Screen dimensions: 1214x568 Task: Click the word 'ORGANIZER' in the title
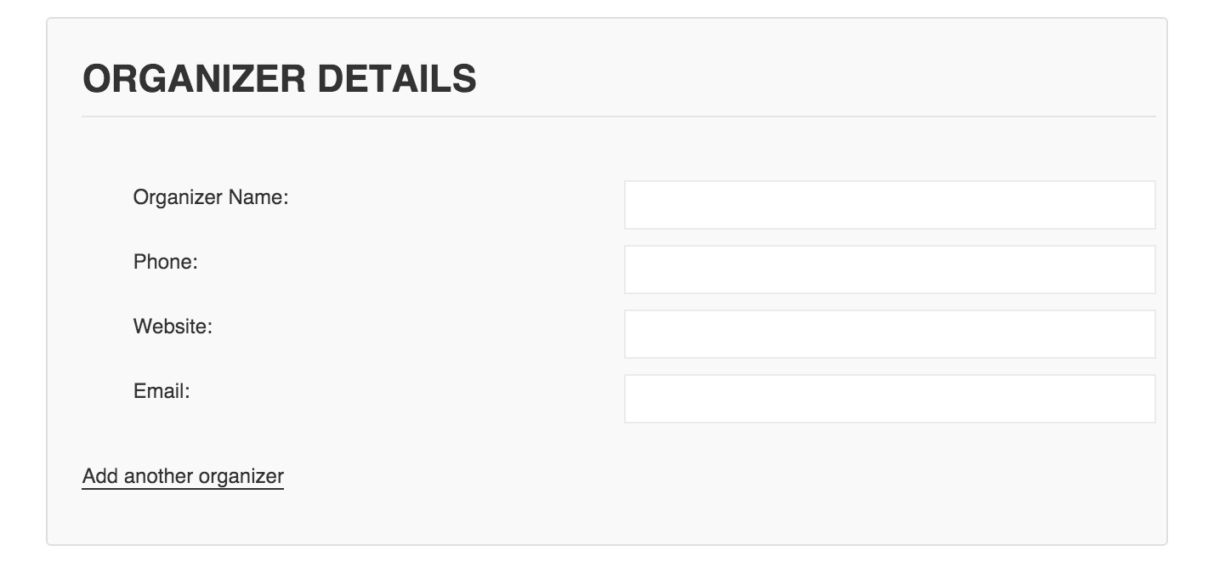tap(194, 80)
